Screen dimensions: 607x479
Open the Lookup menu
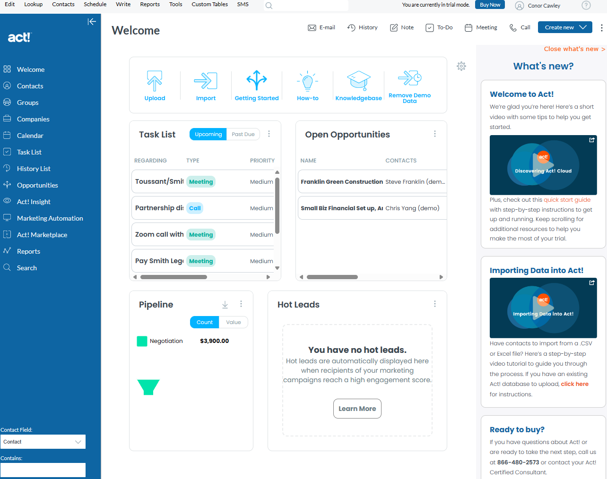click(x=34, y=4)
